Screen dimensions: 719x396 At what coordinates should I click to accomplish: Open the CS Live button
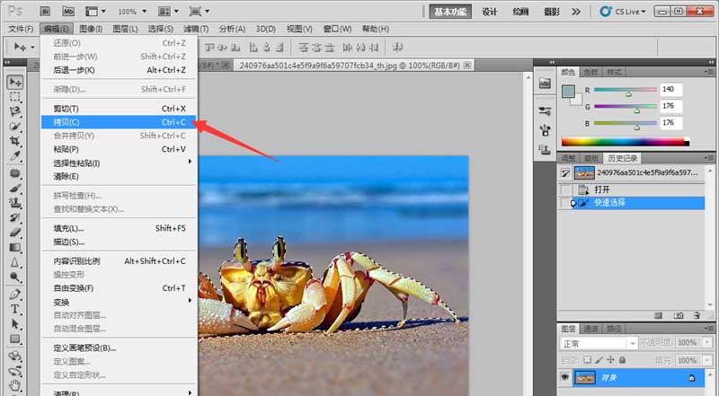[x=623, y=12]
